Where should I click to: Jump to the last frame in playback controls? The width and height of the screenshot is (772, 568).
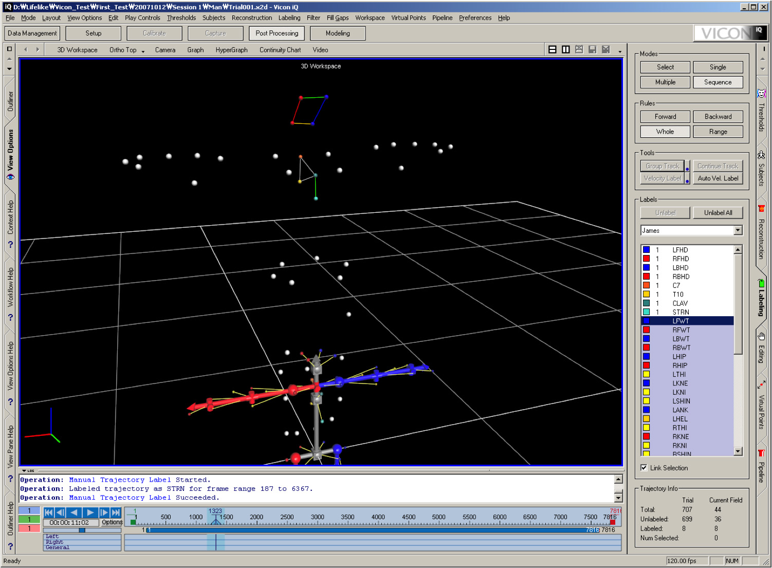click(x=116, y=512)
